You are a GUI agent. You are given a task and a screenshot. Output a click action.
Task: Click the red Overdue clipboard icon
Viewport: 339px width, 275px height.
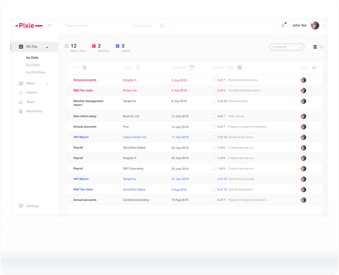click(x=94, y=46)
